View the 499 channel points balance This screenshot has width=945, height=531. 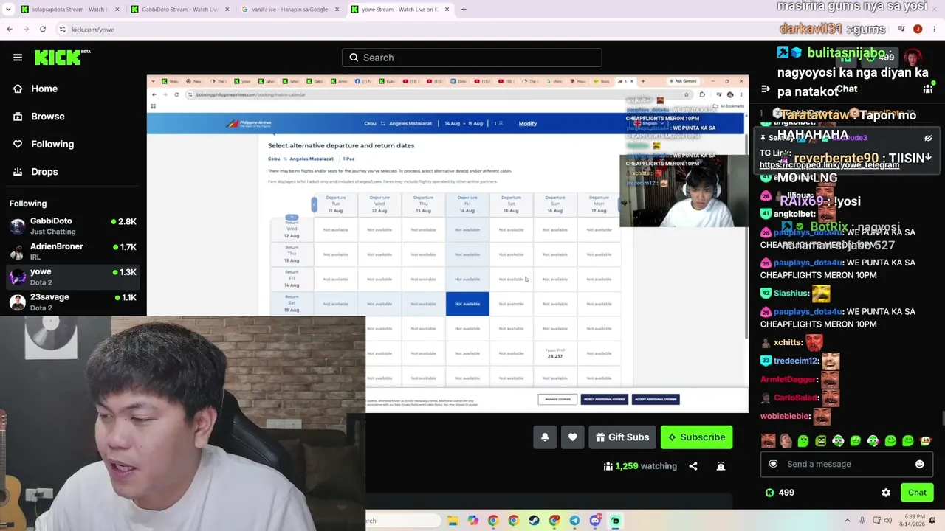[780, 493]
